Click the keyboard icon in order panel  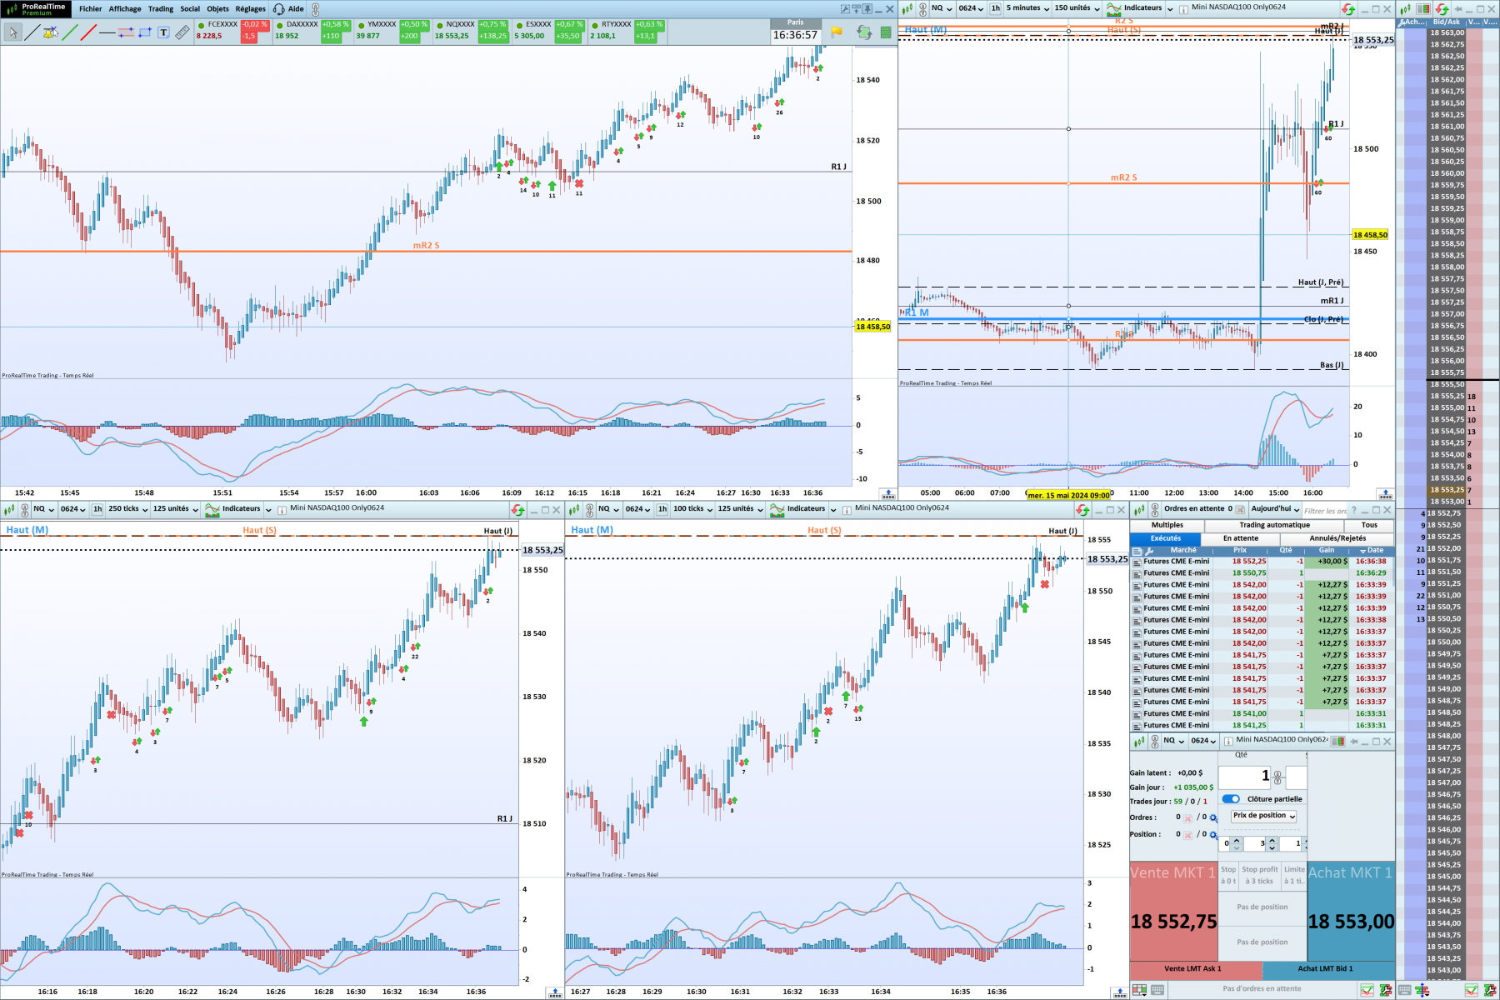click(x=1157, y=990)
